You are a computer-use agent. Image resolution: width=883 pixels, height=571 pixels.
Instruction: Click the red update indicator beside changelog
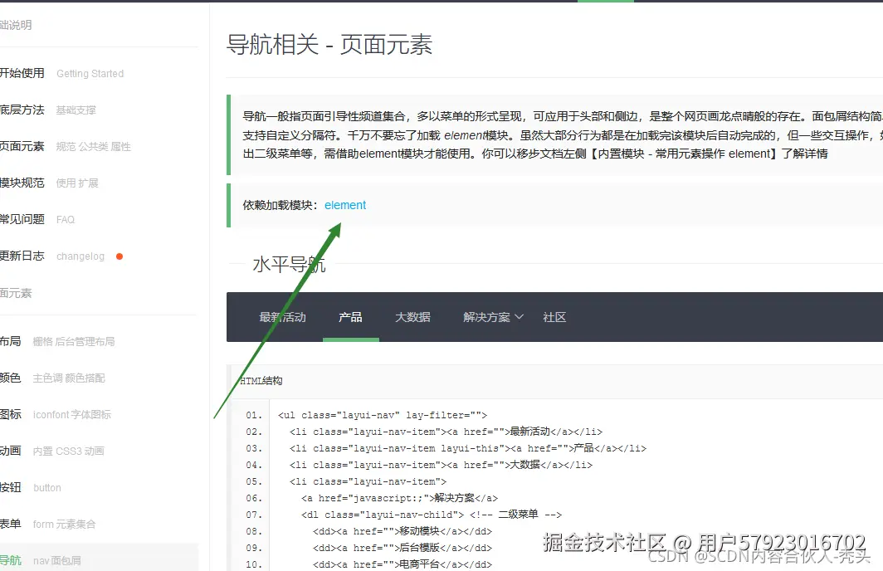119,256
